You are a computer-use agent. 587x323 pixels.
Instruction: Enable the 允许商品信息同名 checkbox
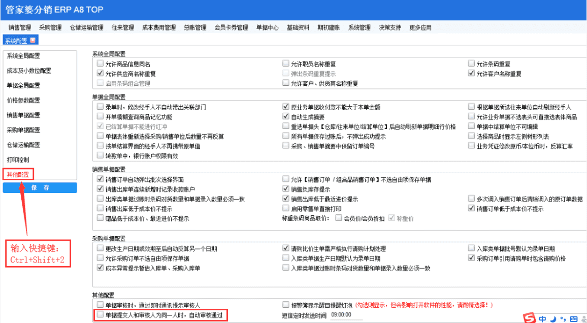click(100, 63)
